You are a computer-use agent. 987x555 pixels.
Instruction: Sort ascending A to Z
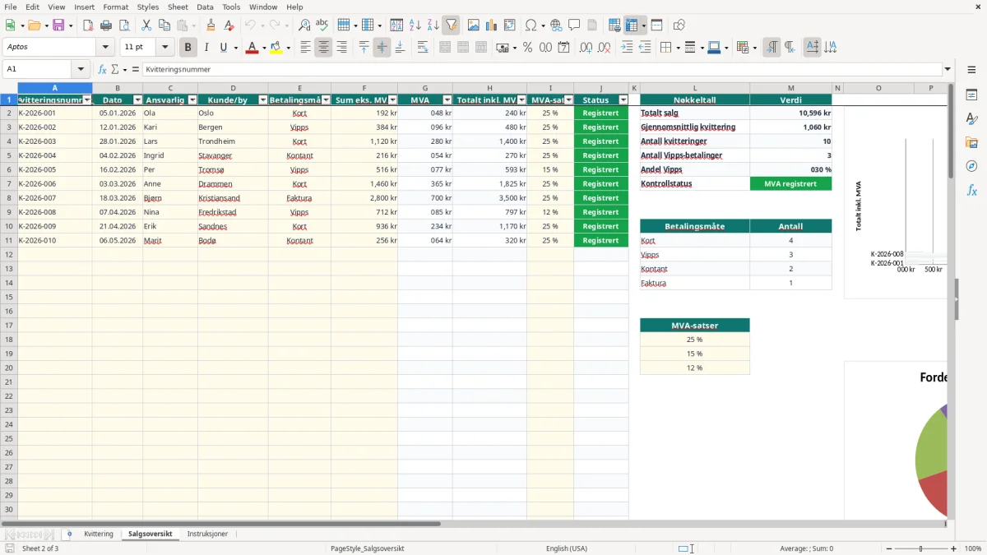415,25
